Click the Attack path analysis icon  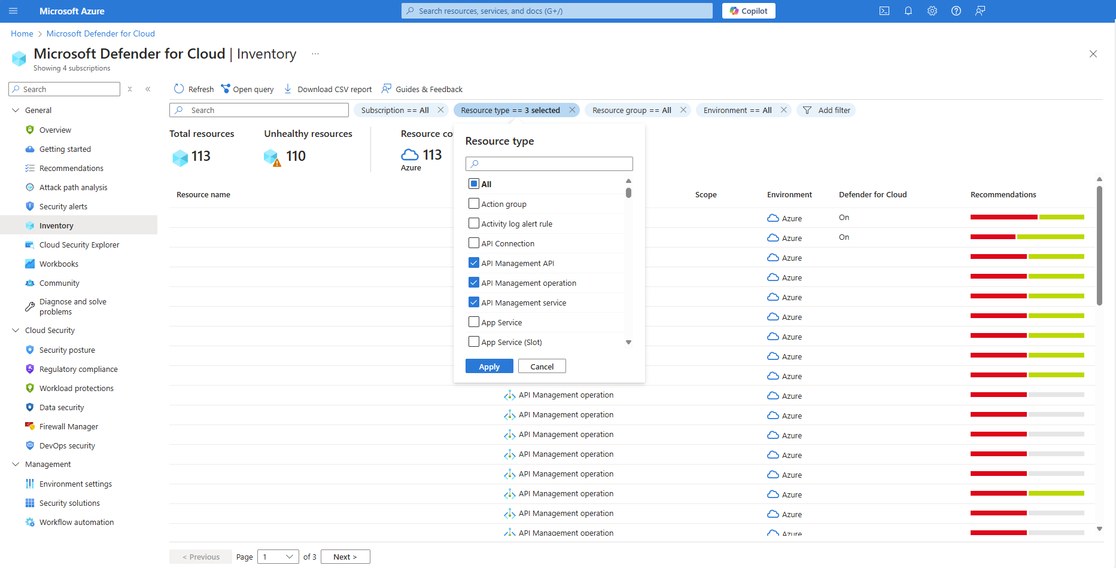(30, 187)
